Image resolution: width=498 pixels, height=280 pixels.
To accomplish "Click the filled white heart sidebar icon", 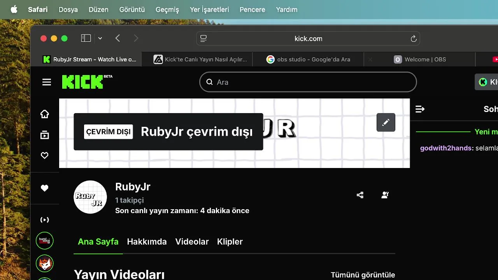I will point(45,188).
